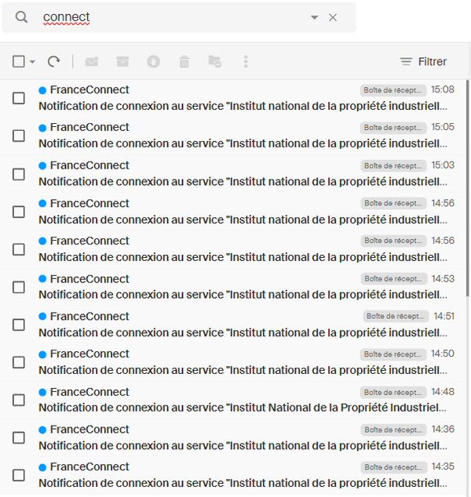Check the box for the 15:05 email
This screenshot has height=497, width=471.
coord(18,136)
